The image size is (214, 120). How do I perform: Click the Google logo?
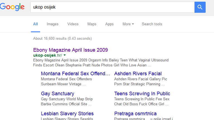click(x=12, y=7)
